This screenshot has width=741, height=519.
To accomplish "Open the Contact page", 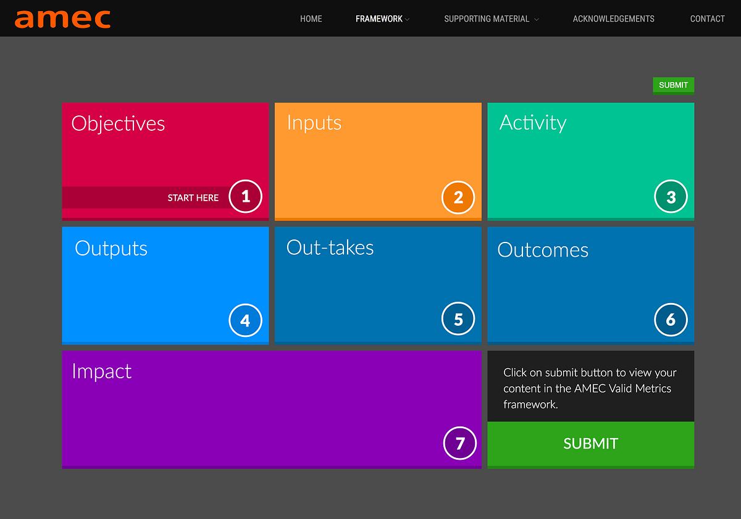I will pos(707,19).
